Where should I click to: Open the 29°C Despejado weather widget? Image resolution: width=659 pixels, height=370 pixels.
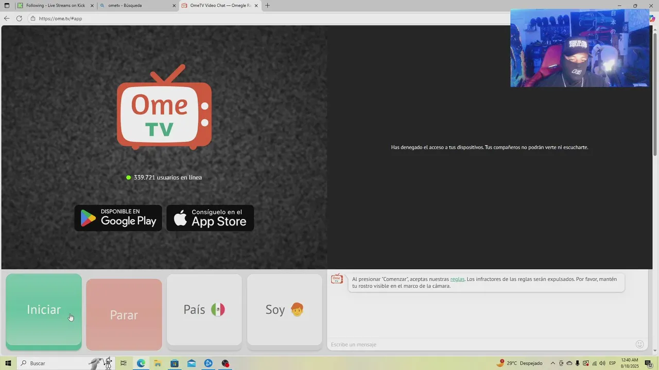pos(519,363)
